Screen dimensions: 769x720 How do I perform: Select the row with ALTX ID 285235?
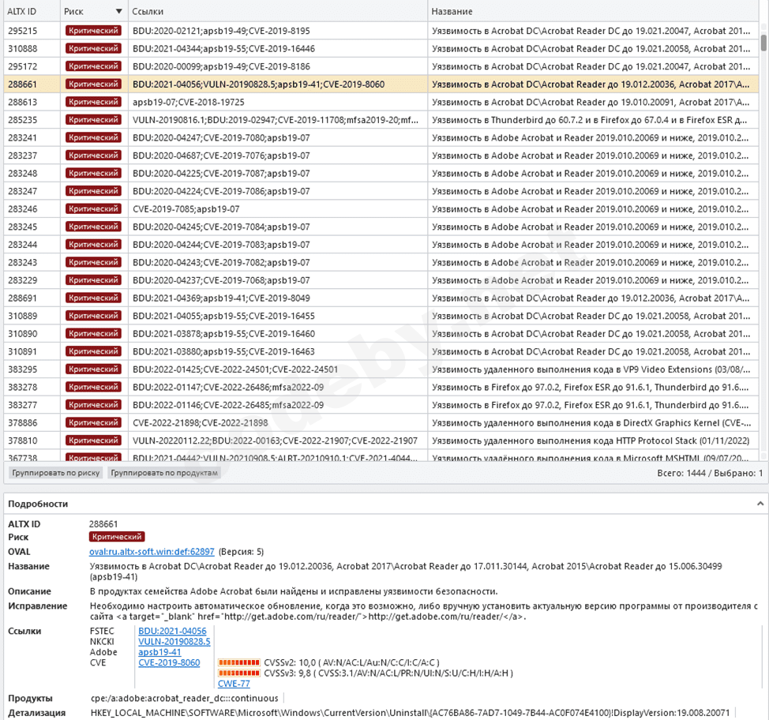click(381, 120)
